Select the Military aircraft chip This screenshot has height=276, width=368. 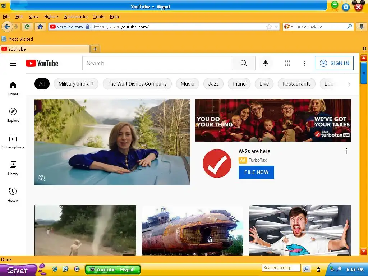76,84
